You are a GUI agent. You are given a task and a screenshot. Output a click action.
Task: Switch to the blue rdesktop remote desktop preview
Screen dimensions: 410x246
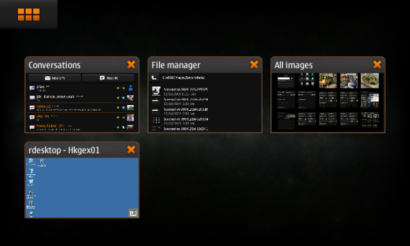[82, 188]
